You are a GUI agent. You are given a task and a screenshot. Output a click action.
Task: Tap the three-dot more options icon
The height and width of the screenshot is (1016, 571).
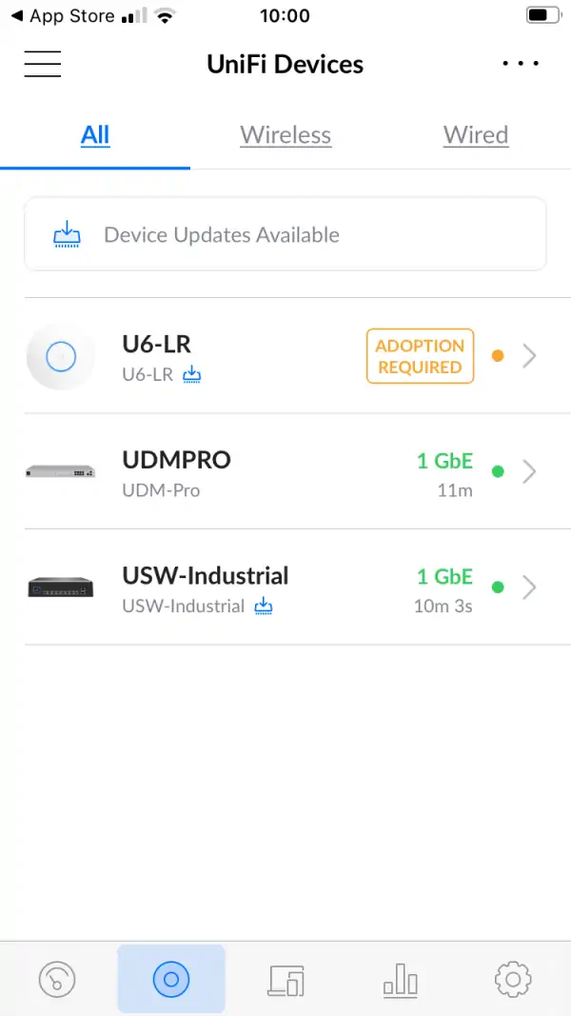[x=521, y=64]
